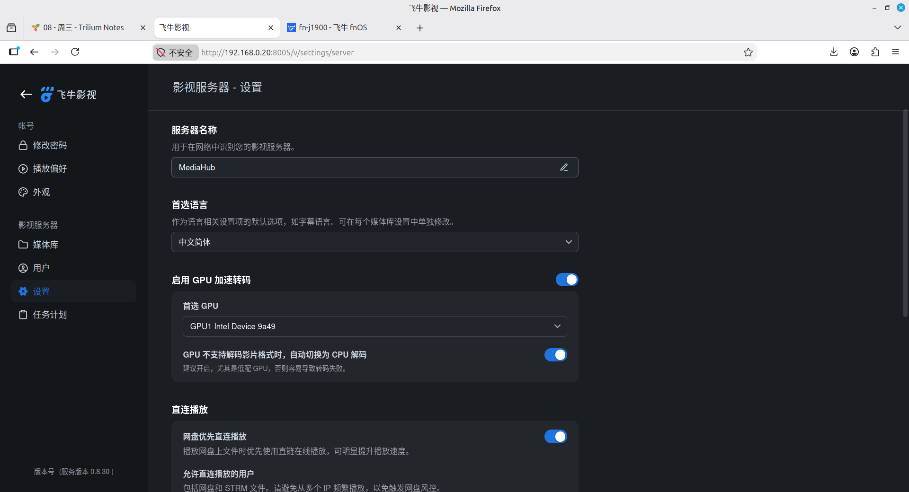The height and width of the screenshot is (492, 909).
Task: Click the pencil edit icon in server name field
Action: (x=564, y=167)
